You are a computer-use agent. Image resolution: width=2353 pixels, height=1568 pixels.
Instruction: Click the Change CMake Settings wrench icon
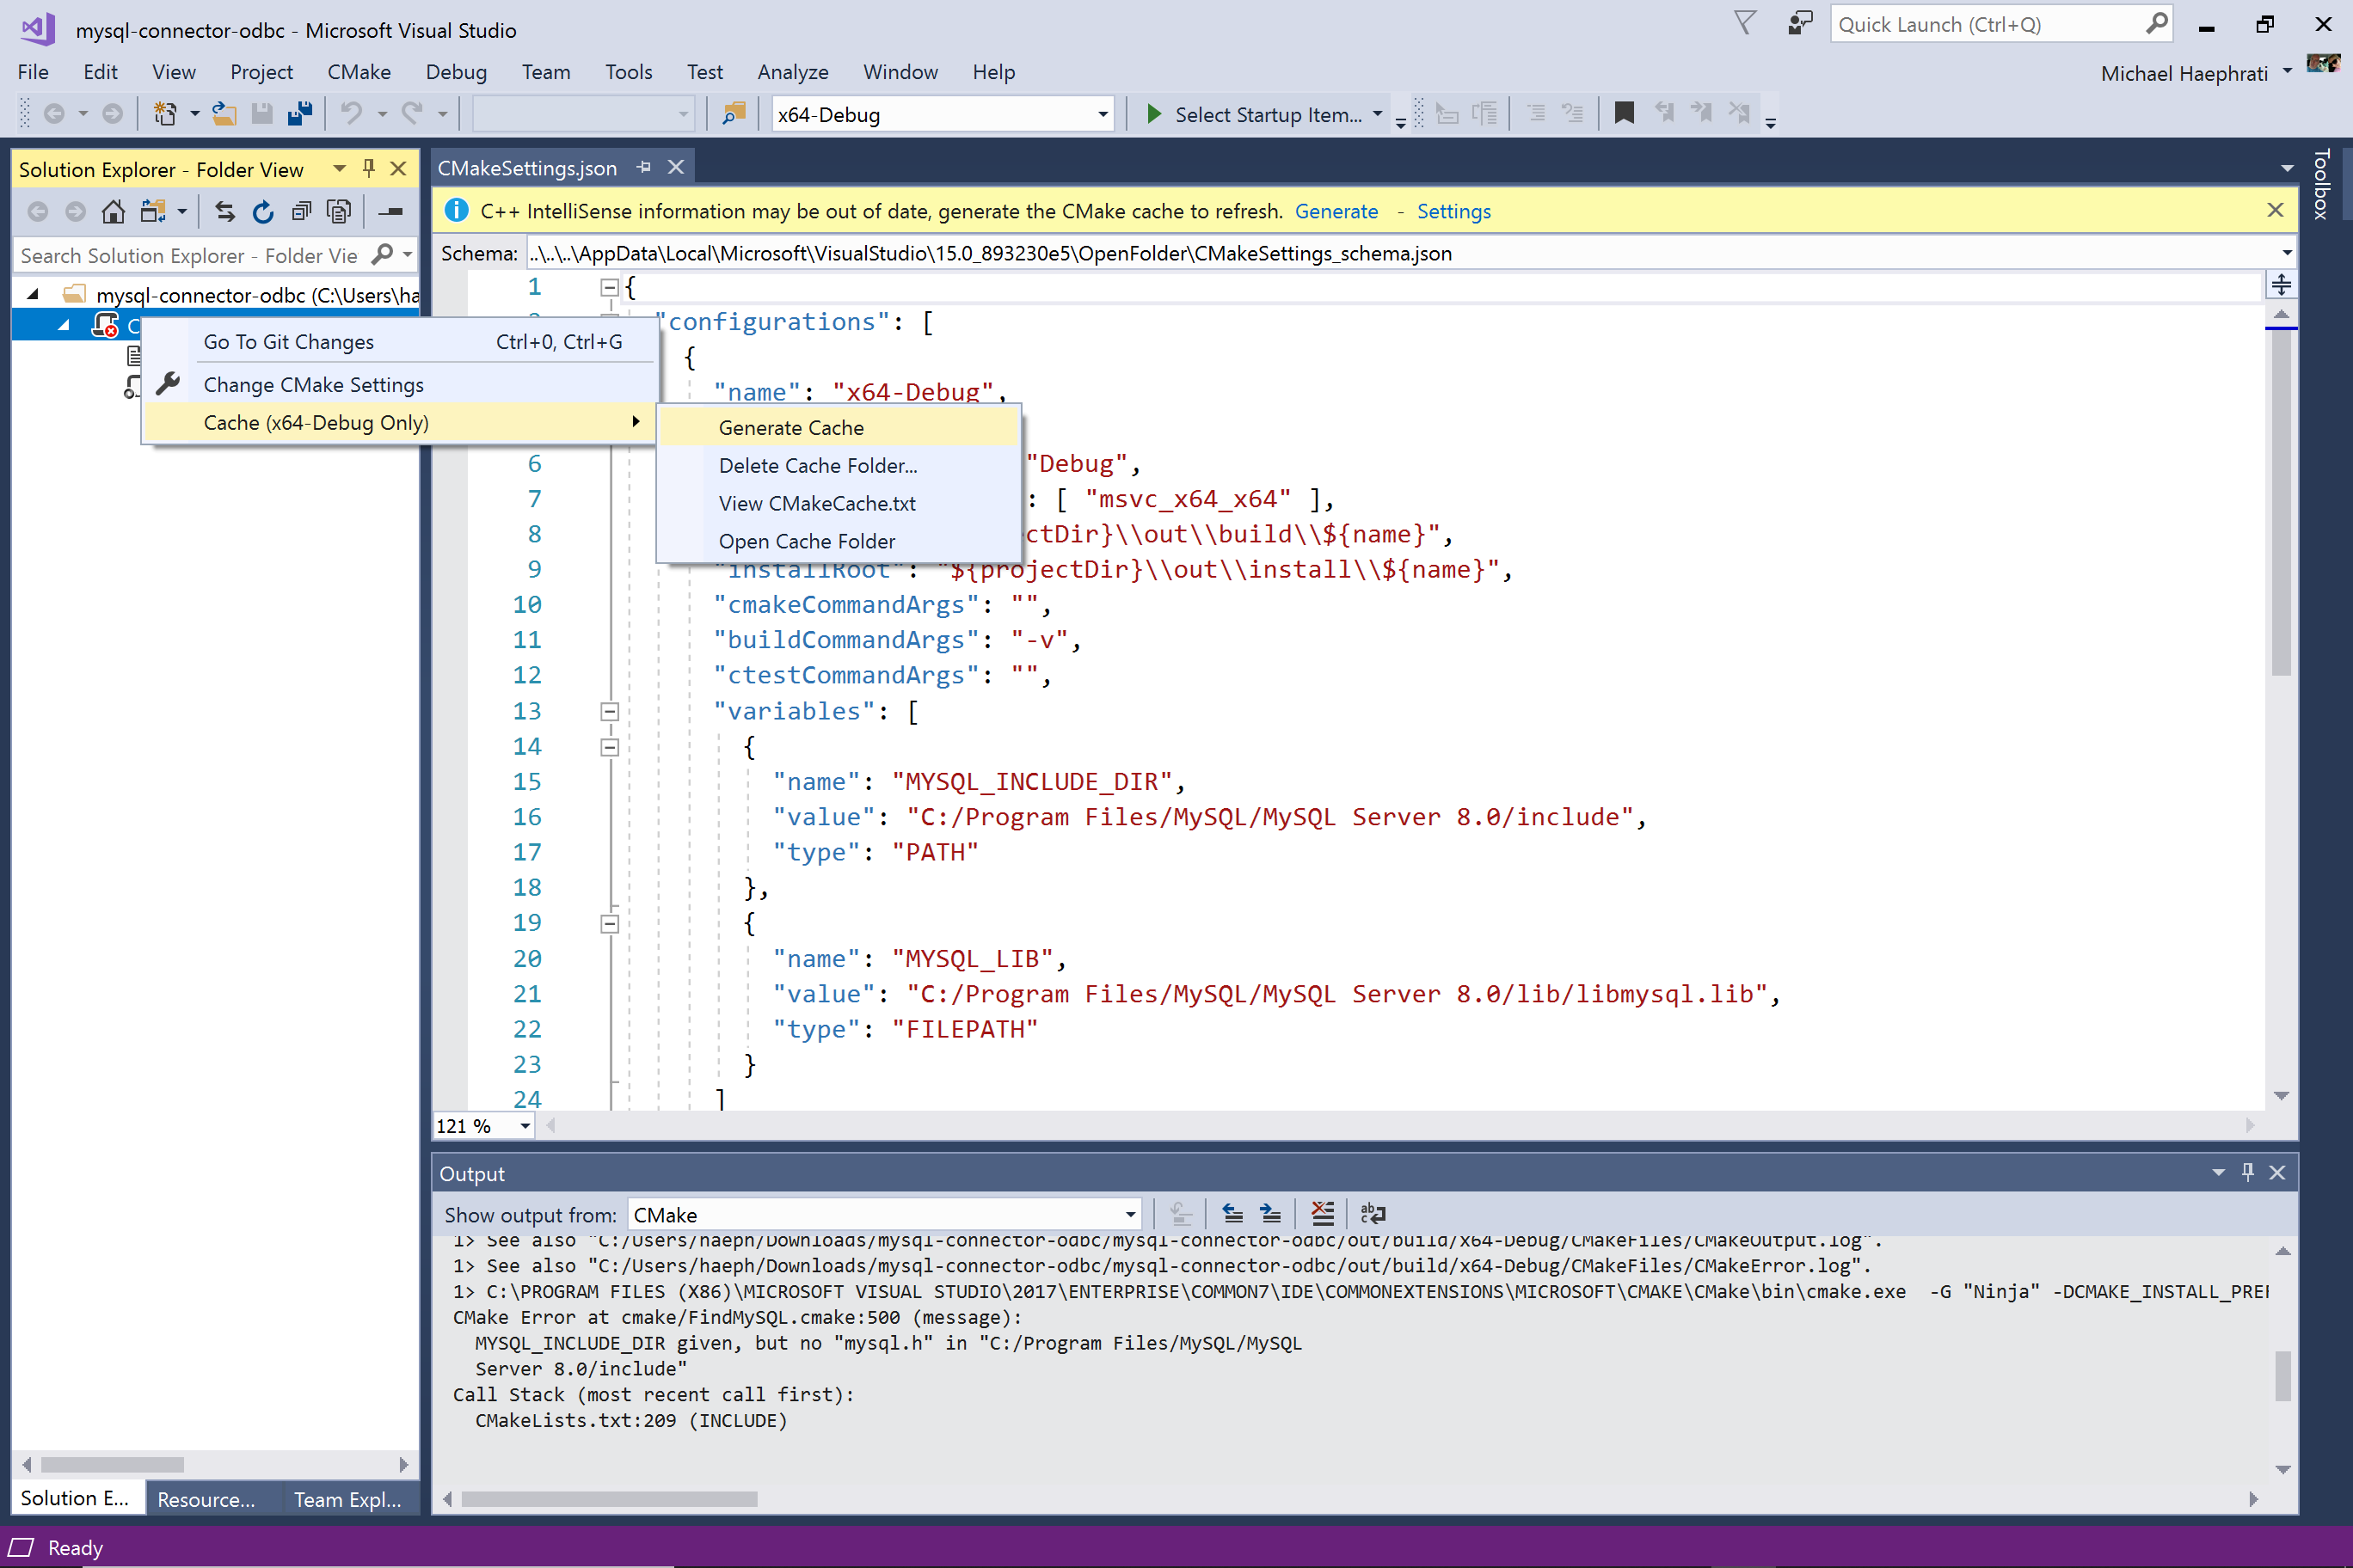point(168,384)
